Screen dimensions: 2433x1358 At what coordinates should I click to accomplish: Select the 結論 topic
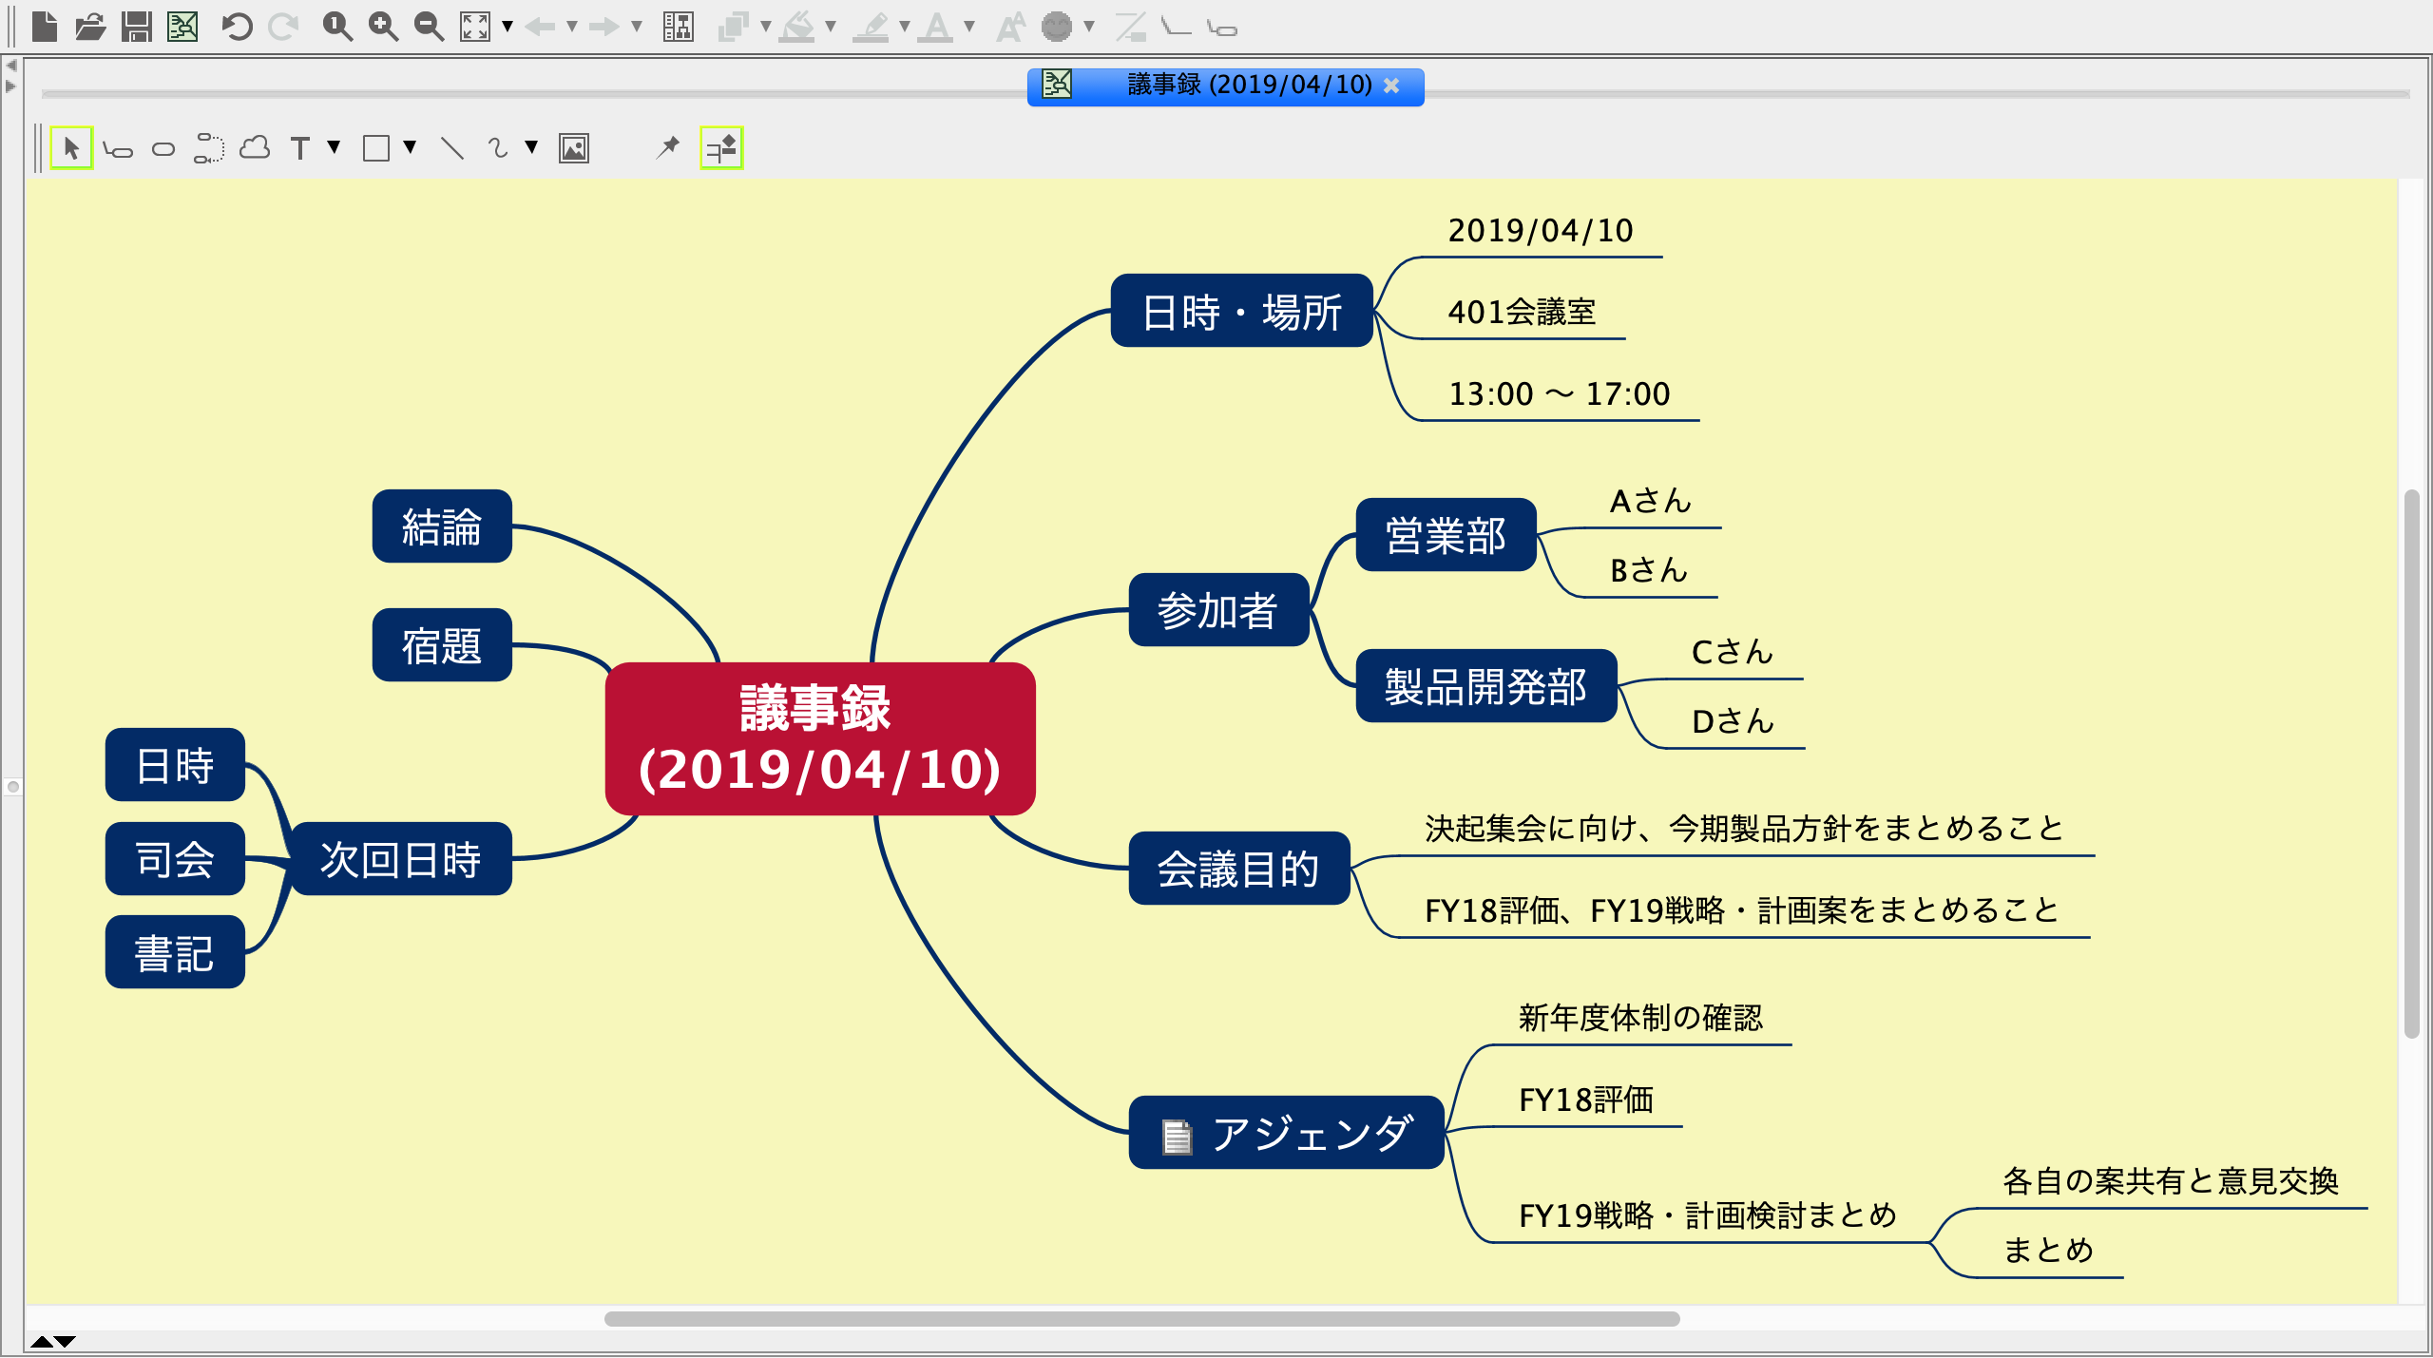point(442,526)
